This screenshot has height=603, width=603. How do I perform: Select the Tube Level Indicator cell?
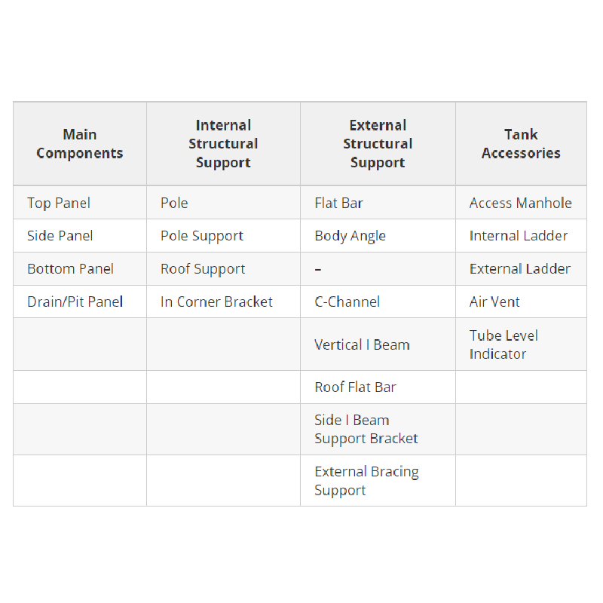pos(504,344)
